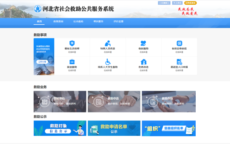
Task: Open 最低生活保障 shield icon
Action: pos(72,43)
